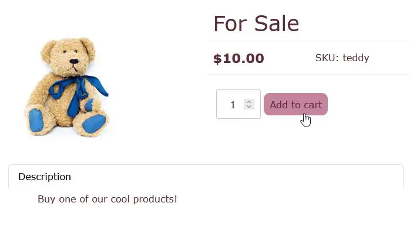Decrease quantity with the down arrow
This screenshot has height=236, width=410.
(x=249, y=107)
